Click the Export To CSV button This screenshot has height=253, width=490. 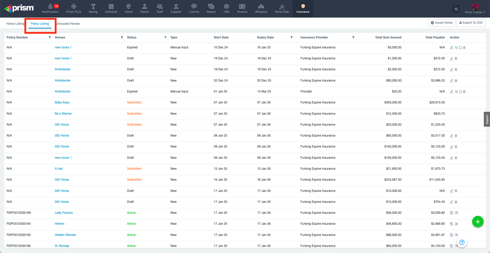471,23
